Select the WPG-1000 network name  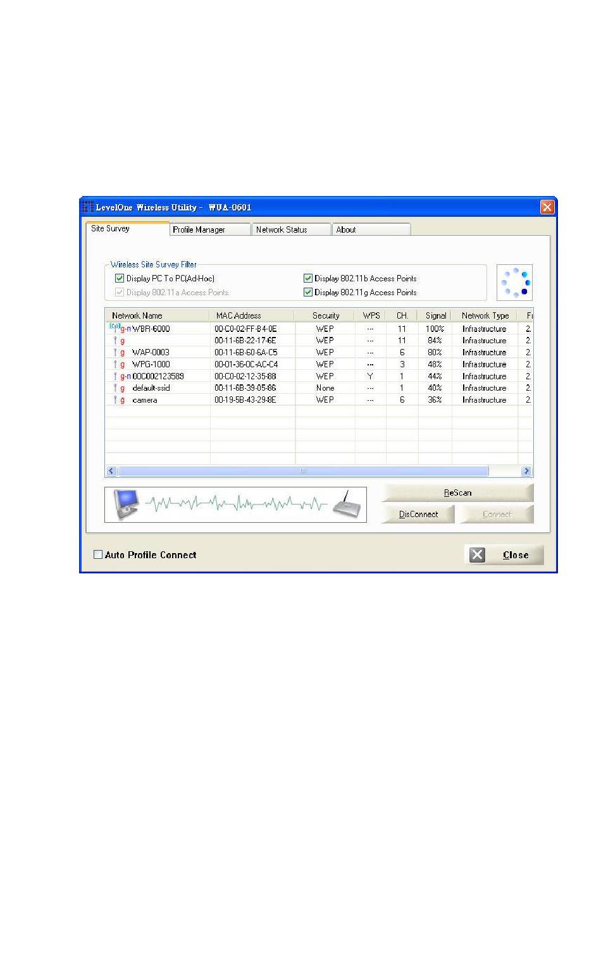tap(151, 364)
